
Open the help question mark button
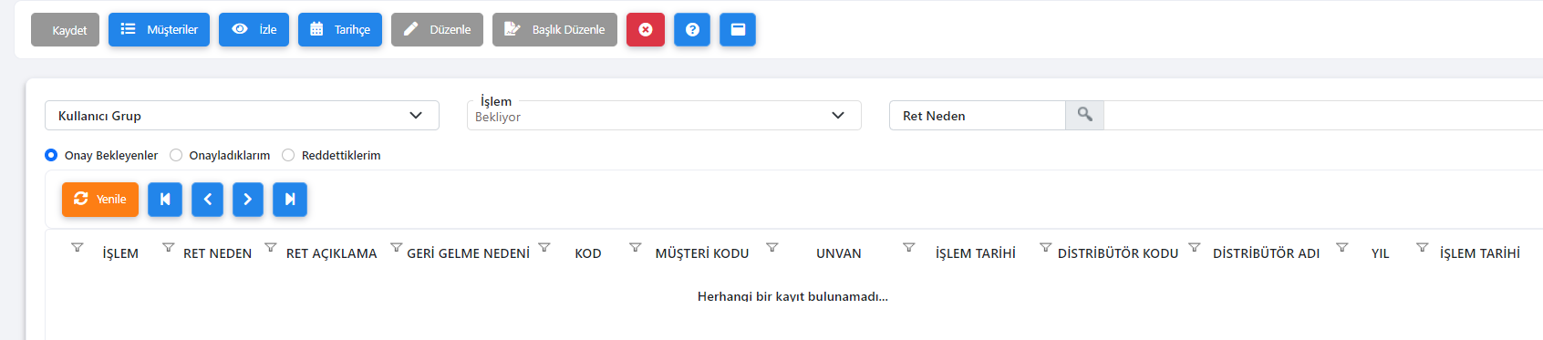[692, 29]
